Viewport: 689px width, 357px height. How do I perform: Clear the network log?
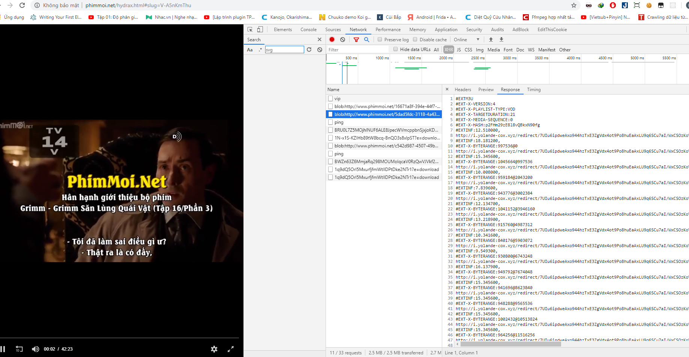342,39
